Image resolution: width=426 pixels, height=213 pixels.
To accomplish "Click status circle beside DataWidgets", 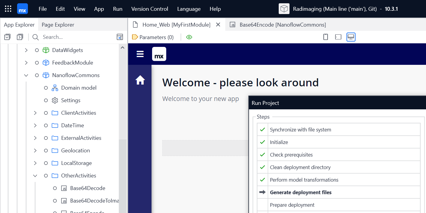I will pyautogui.click(x=37, y=50).
